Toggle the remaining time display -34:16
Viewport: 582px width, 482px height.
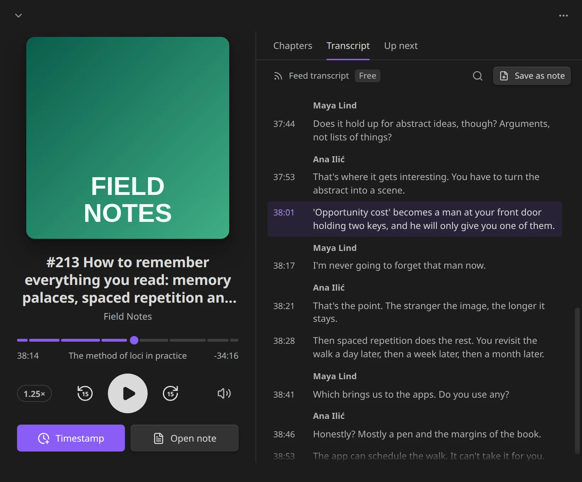[226, 356]
